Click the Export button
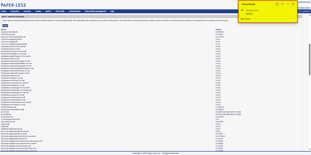 [5, 26]
